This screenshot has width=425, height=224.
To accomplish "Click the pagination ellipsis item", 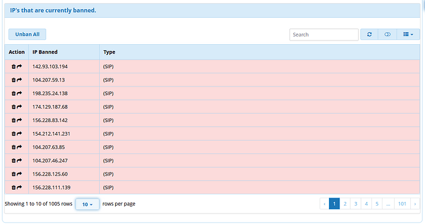I will pos(388,204).
